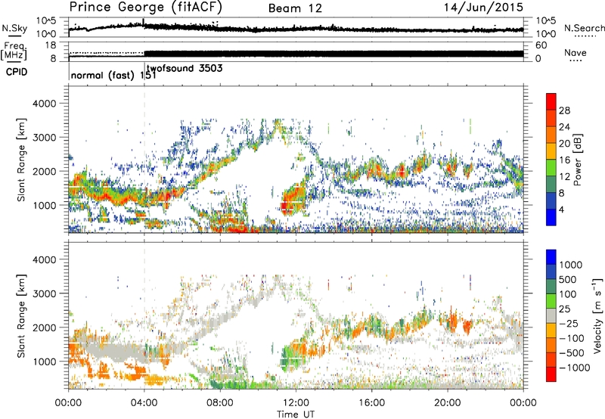Click the 2000 tick of the velocity panel
Image resolution: width=605 pixels, height=419 pixels.
point(44,327)
